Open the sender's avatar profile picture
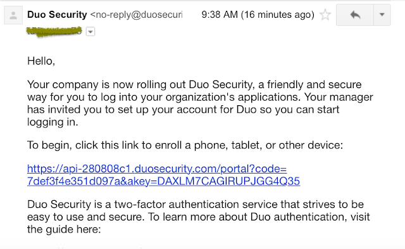Viewport: 405px width, 249px height. (13, 15)
